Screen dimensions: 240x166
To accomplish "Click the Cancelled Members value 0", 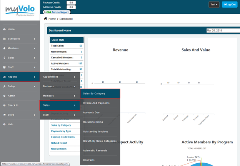I will pos(82,58).
